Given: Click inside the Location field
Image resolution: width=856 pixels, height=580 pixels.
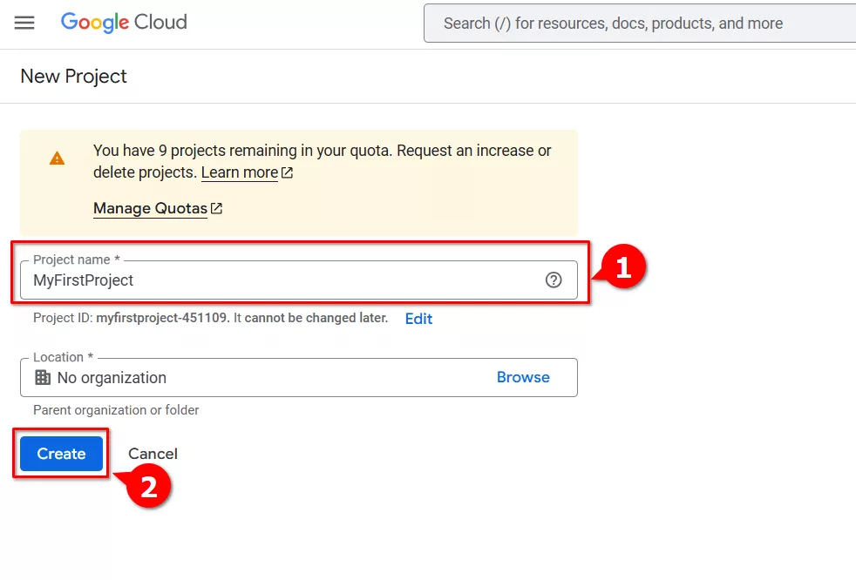Looking at the screenshot, I should [x=262, y=377].
